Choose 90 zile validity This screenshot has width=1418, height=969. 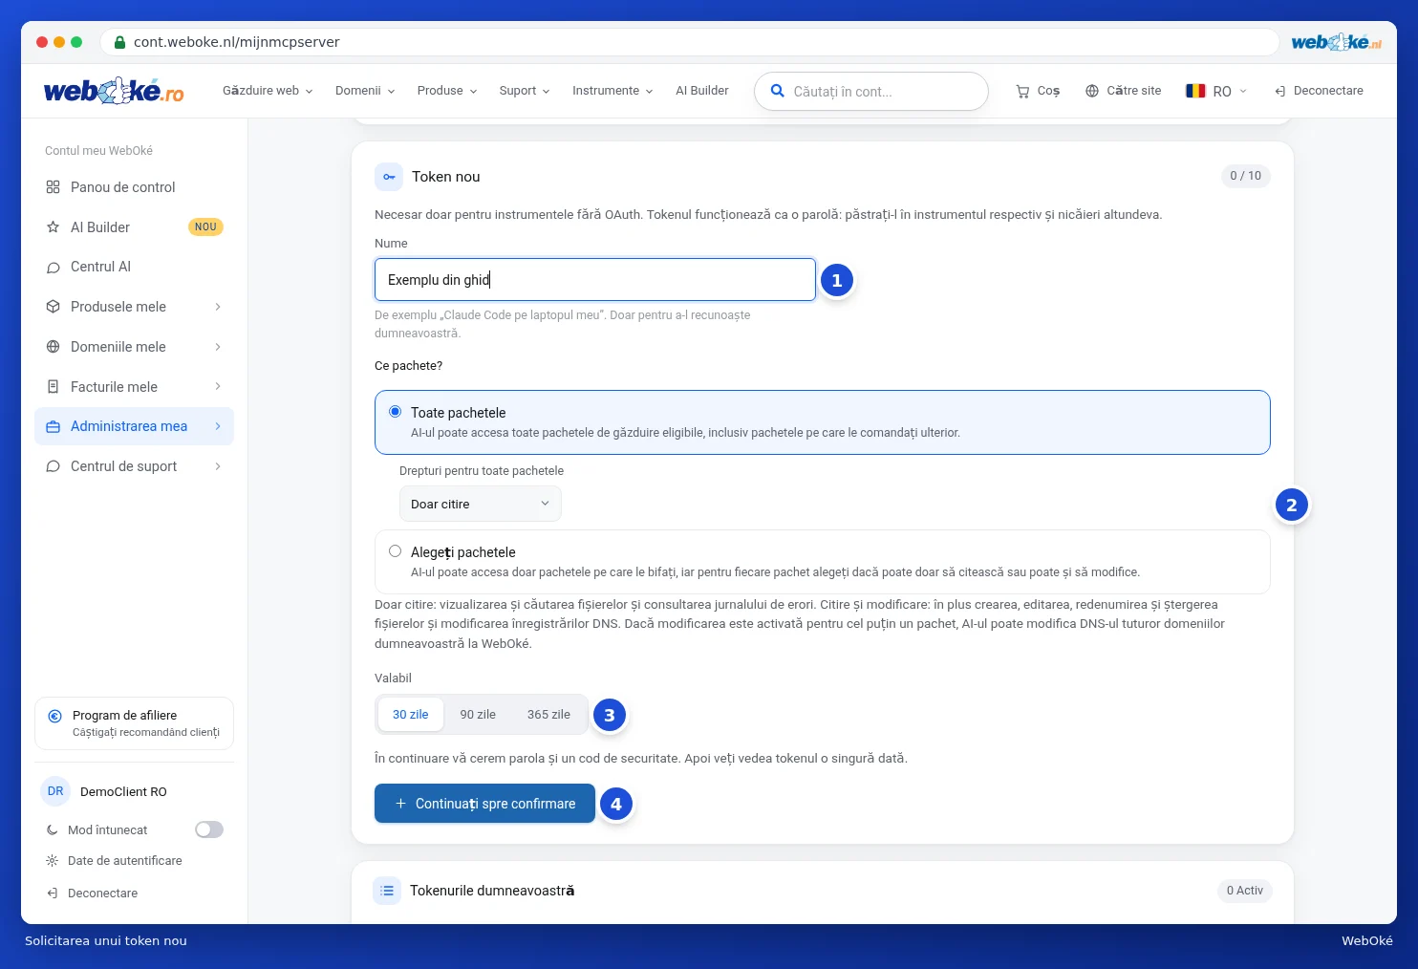(x=478, y=715)
